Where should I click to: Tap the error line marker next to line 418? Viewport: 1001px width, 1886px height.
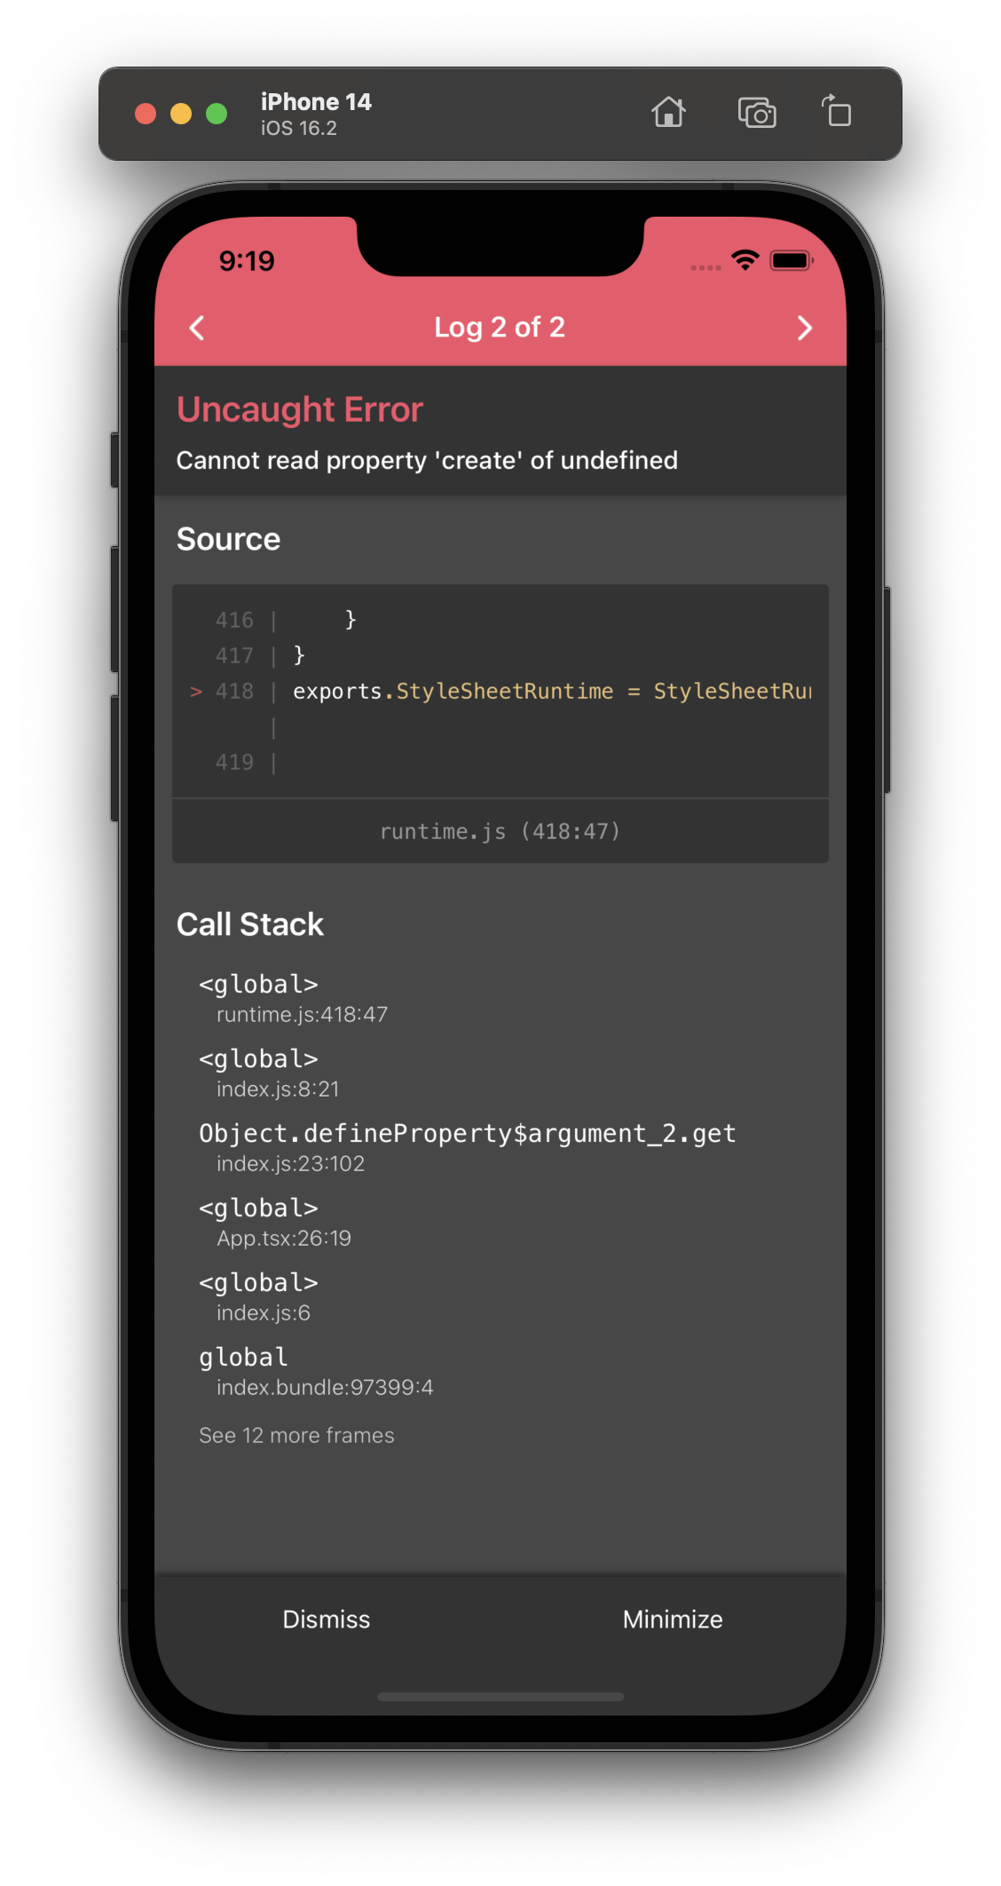(196, 692)
